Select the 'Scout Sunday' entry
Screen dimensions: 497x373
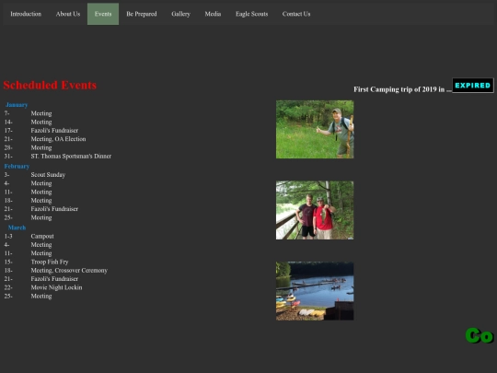point(48,175)
